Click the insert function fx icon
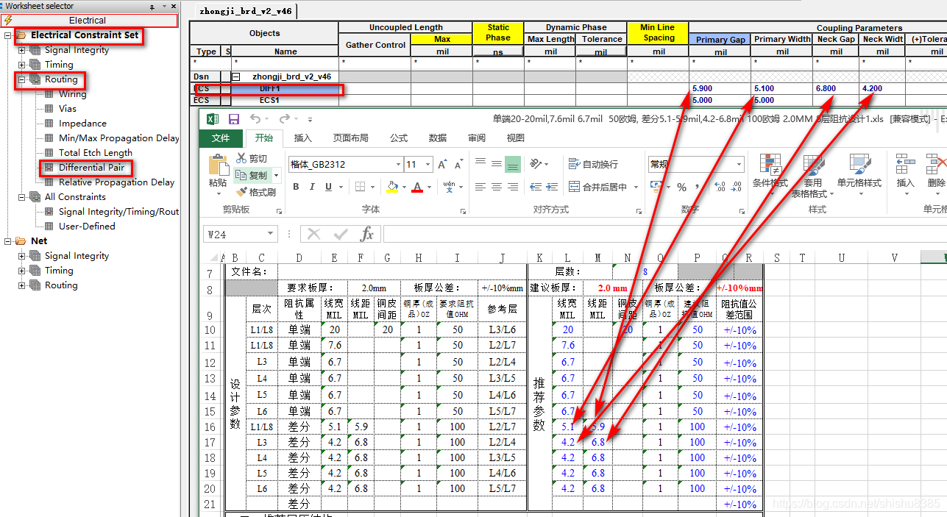 point(367,234)
